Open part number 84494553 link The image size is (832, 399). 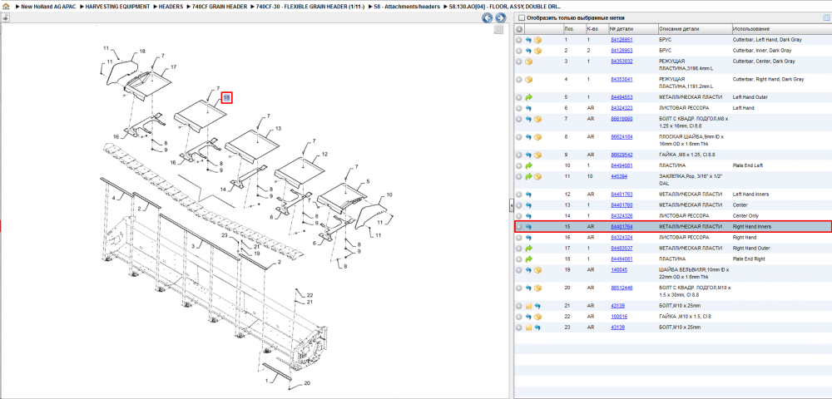pos(622,97)
